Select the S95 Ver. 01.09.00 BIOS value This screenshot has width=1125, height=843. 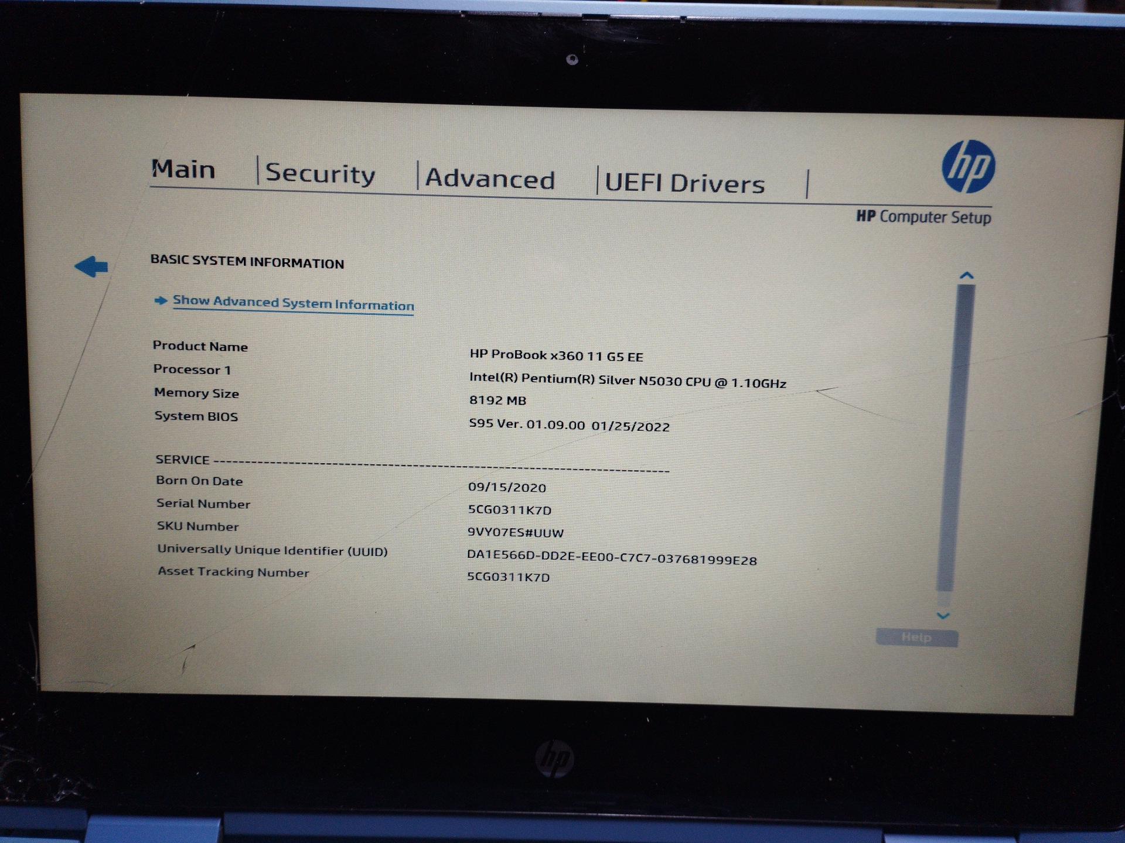click(569, 424)
